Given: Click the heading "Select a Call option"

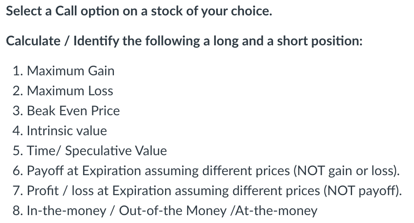Looking at the screenshot, I should (139, 11).
